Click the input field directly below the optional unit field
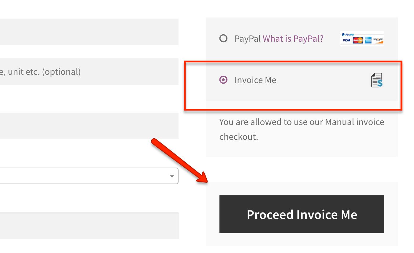 point(89,126)
